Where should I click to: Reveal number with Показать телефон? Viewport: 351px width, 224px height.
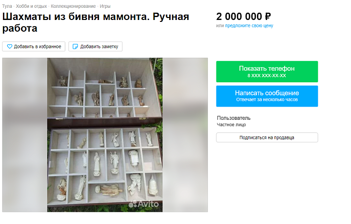point(267,72)
